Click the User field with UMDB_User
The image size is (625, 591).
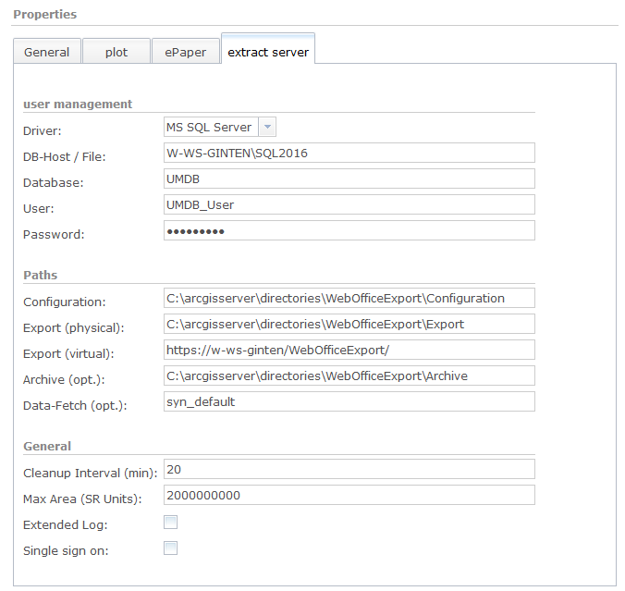[x=349, y=205]
